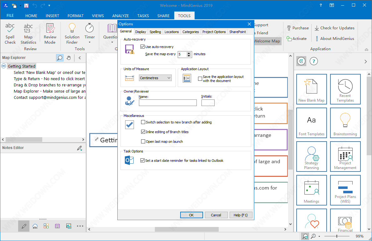Image resolution: width=372 pixels, height=241 pixels.
Task: Open the FILE menu
Action: 10,16
